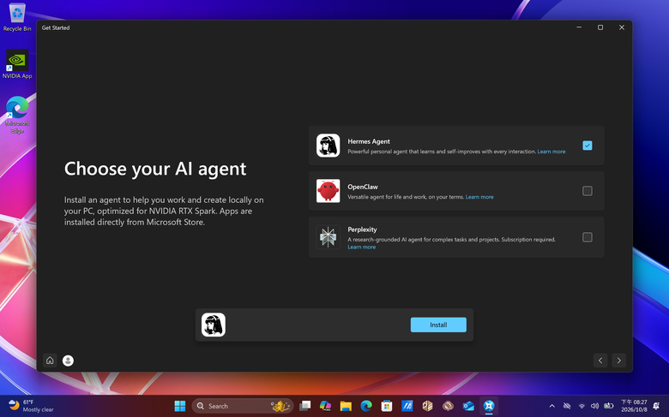The width and height of the screenshot is (669, 417).
Task: Click the taskbar Search box
Action: (243, 406)
